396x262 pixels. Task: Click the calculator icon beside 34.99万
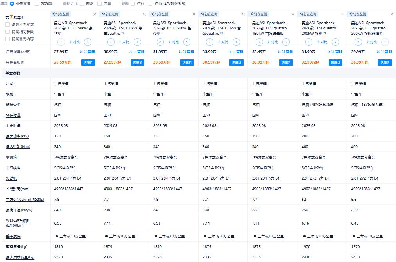click(x=335, y=51)
